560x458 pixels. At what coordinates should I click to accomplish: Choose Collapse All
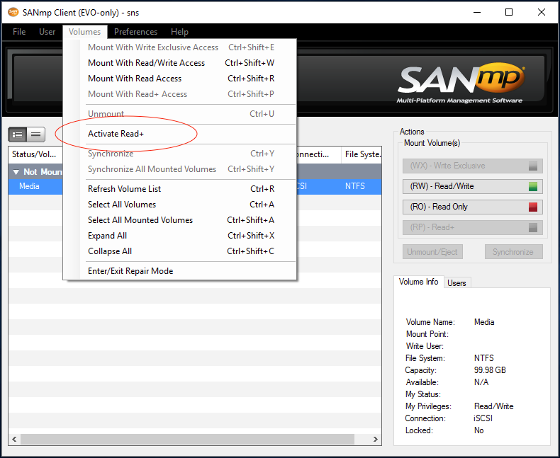[181, 251]
